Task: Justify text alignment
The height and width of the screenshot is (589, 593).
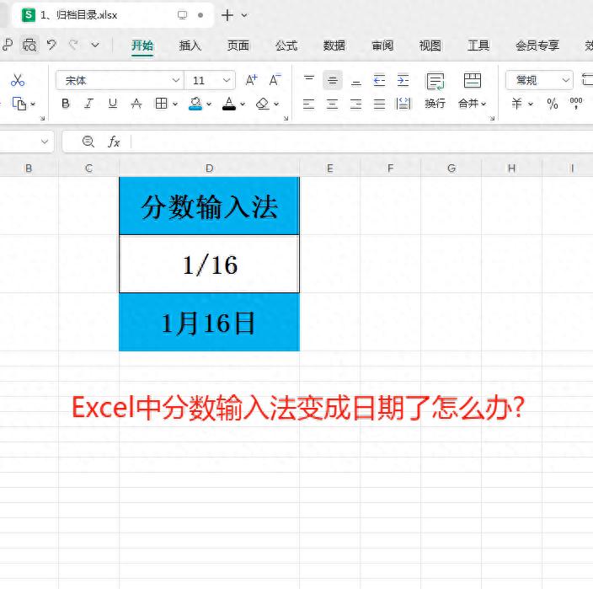Action: (x=379, y=104)
